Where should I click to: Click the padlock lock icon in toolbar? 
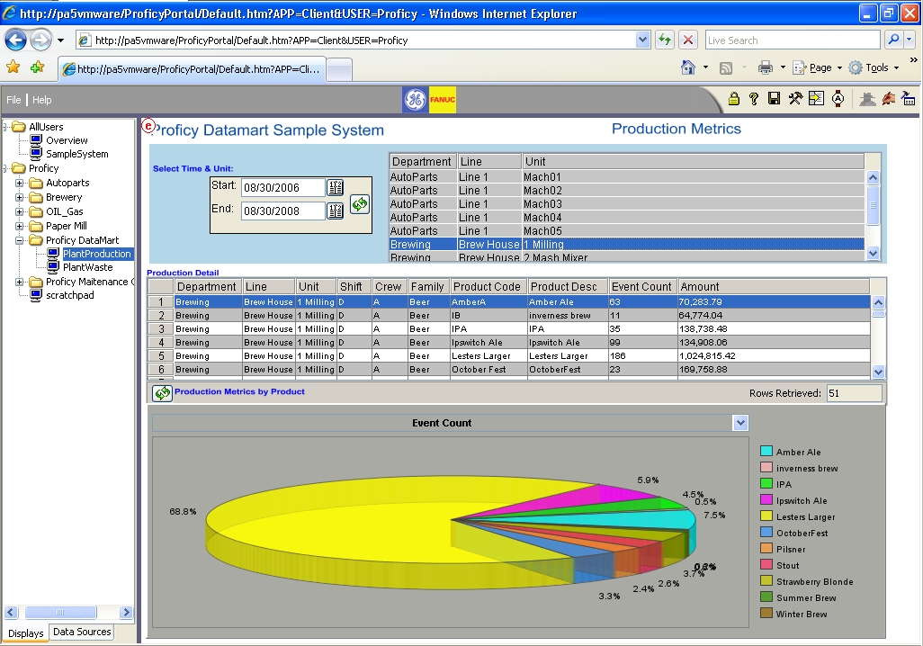[x=733, y=99]
